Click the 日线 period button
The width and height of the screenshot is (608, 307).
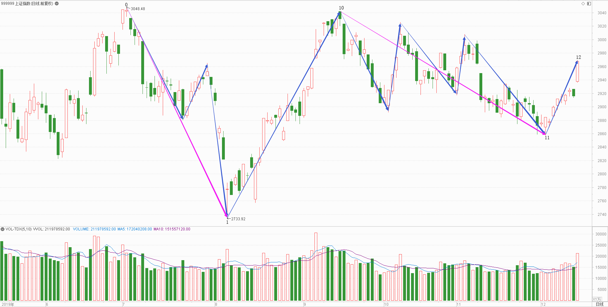tap(599, 304)
